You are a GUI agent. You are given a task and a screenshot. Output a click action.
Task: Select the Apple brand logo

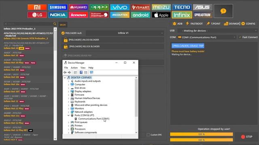(x=161, y=15)
